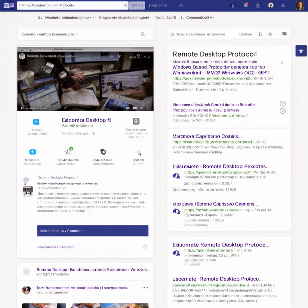Open the Marcmora Capristrpe result link
The image size is (308, 308).
tap(207, 136)
